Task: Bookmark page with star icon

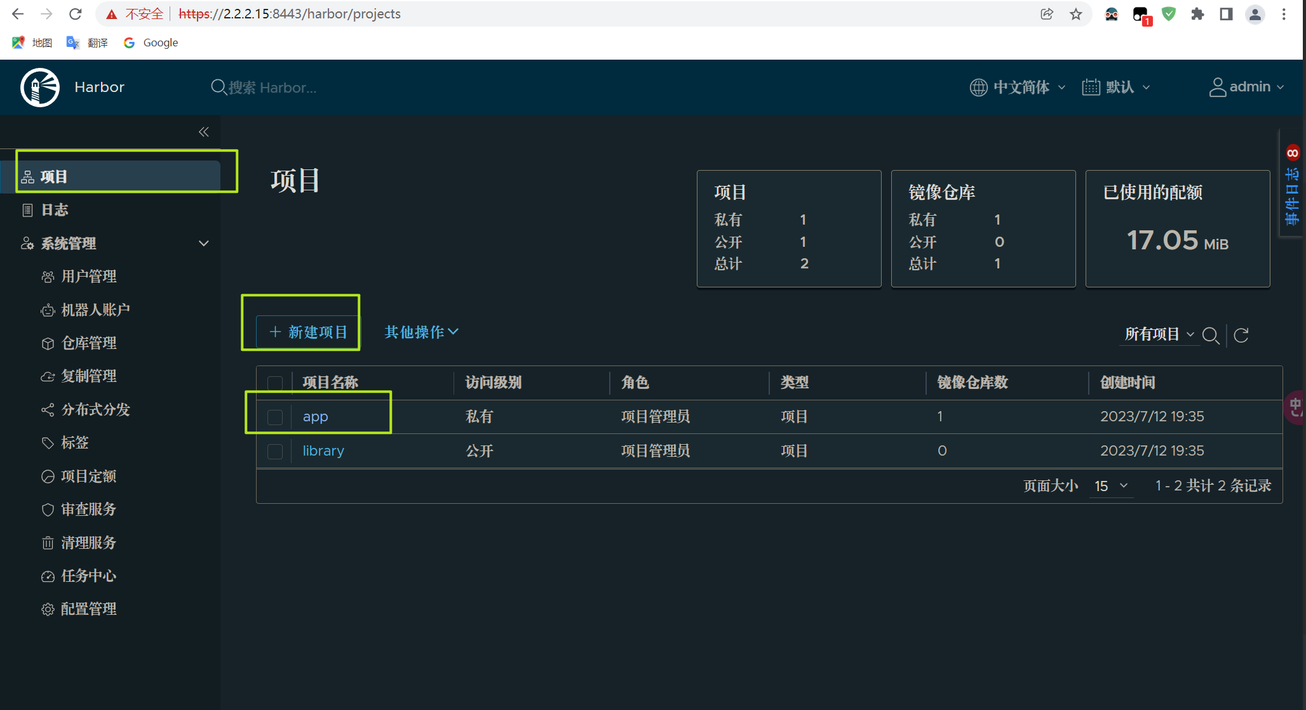Action: pos(1075,14)
